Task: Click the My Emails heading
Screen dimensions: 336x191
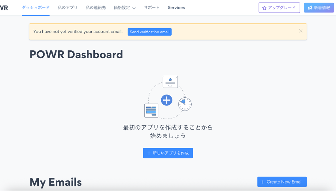Action: tap(55, 182)
